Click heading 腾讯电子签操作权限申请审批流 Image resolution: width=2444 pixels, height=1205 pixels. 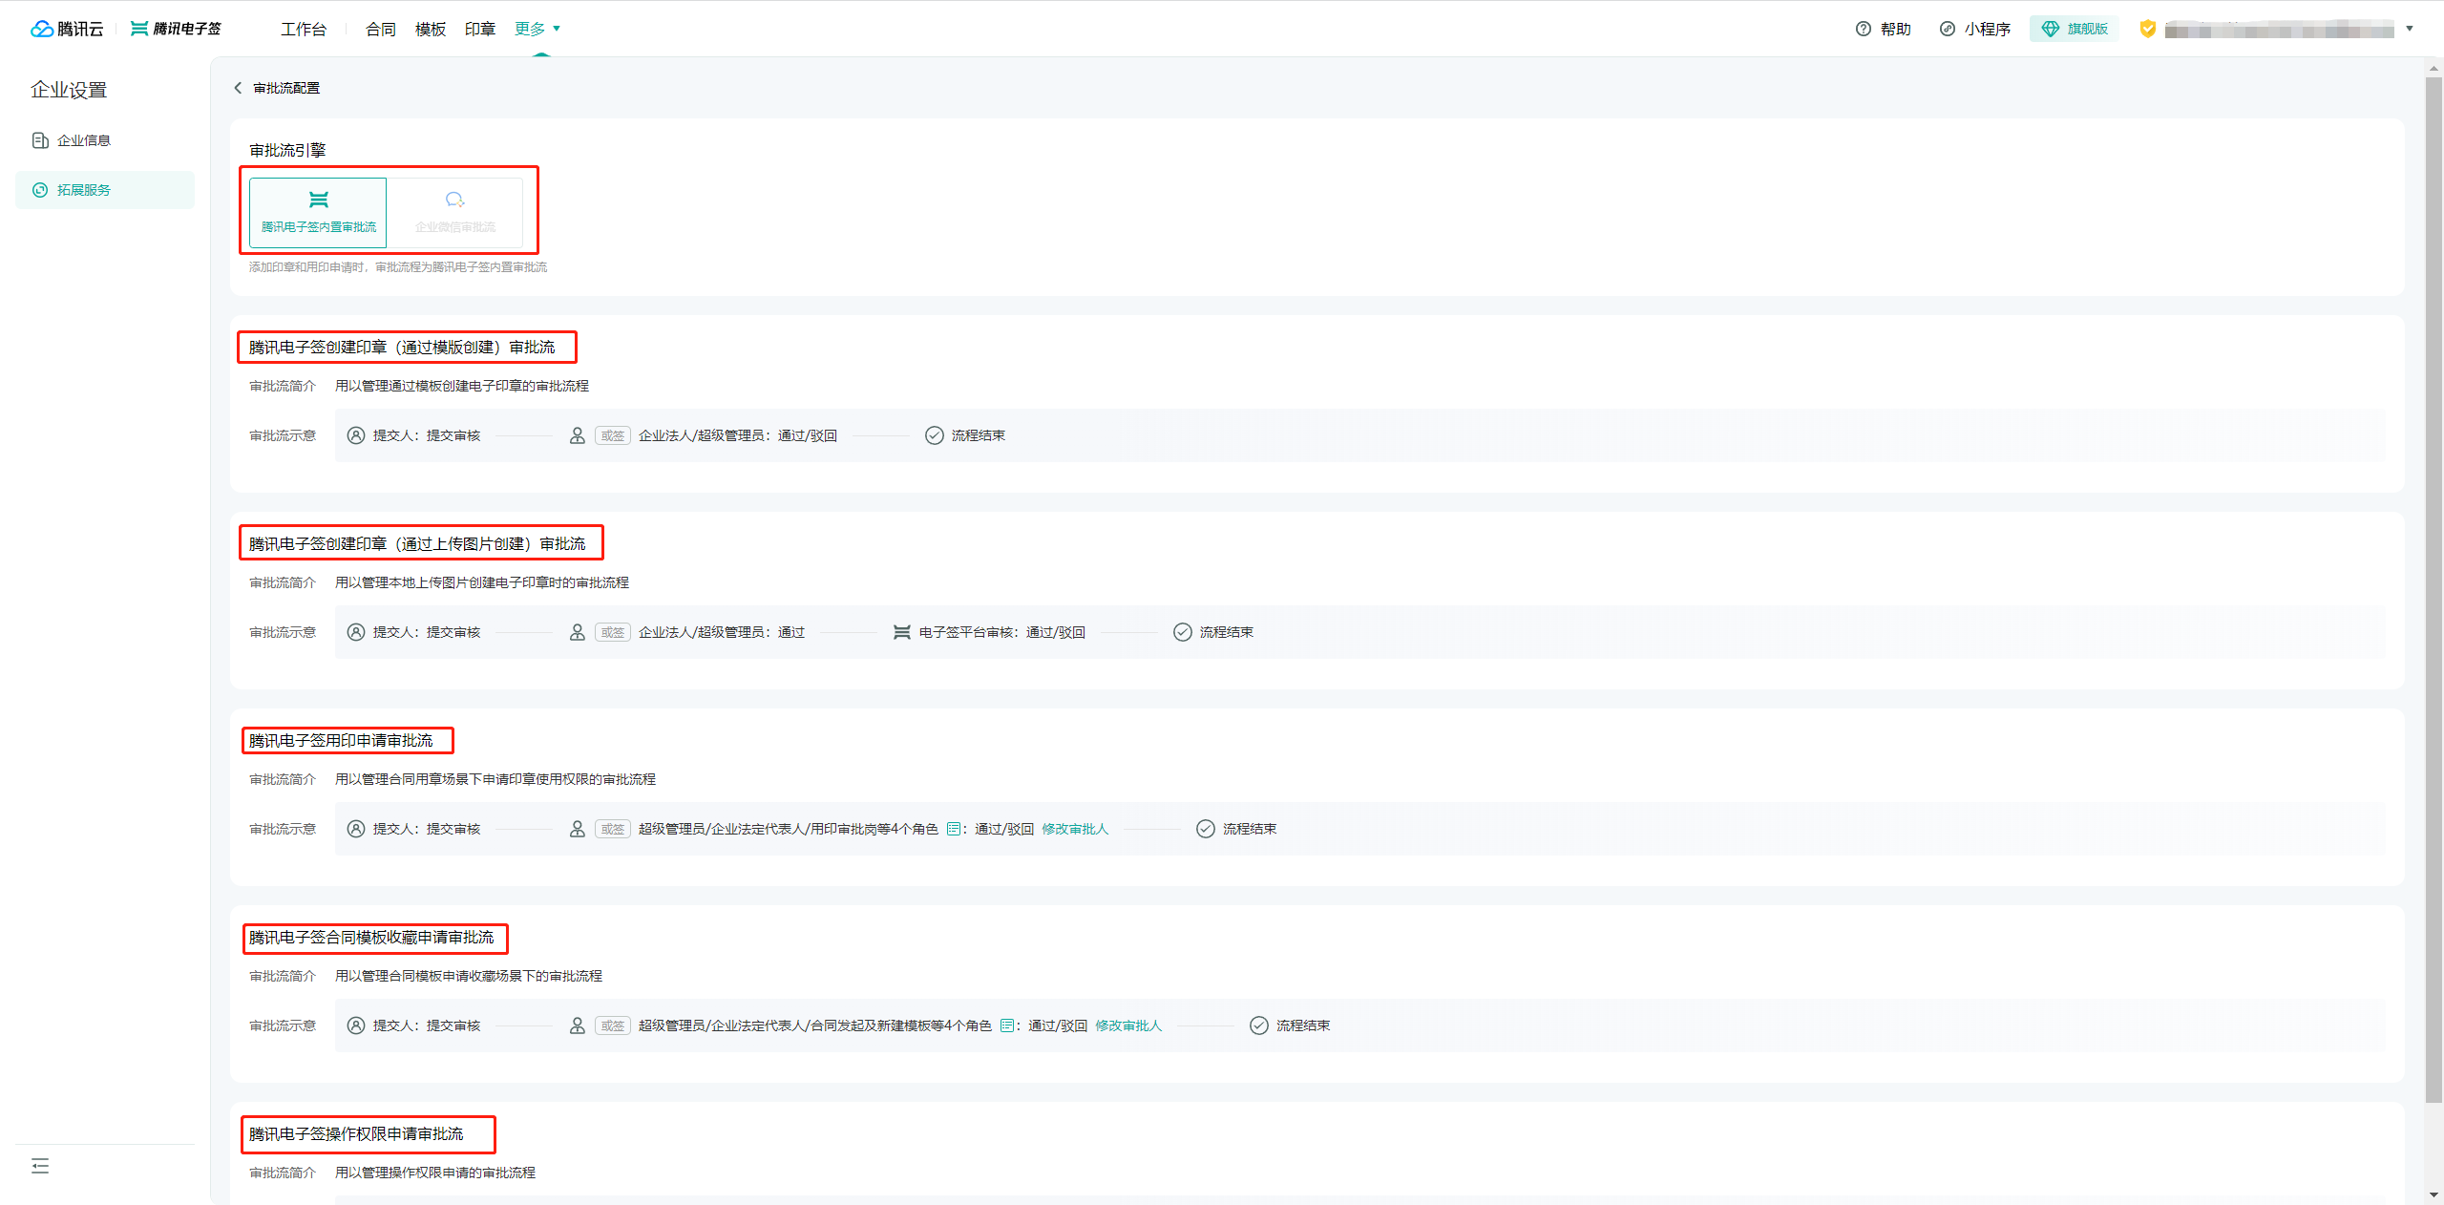pyautogui.click(x=356, y=1134)
